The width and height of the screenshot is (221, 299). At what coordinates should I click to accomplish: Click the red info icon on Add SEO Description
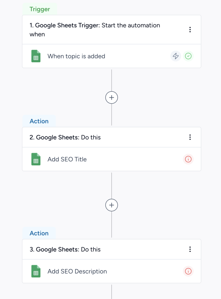(188, 271)
